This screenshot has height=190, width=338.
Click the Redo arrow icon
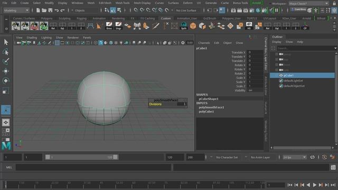[x=62, y=11]
